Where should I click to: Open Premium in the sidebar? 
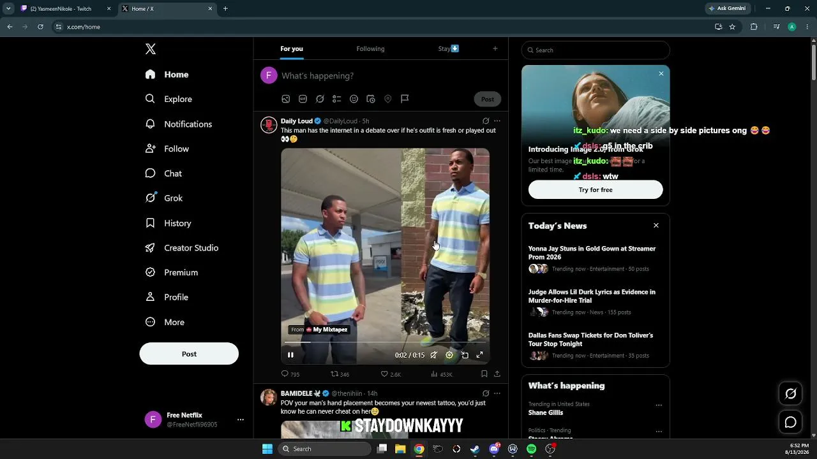pos(171,272)
